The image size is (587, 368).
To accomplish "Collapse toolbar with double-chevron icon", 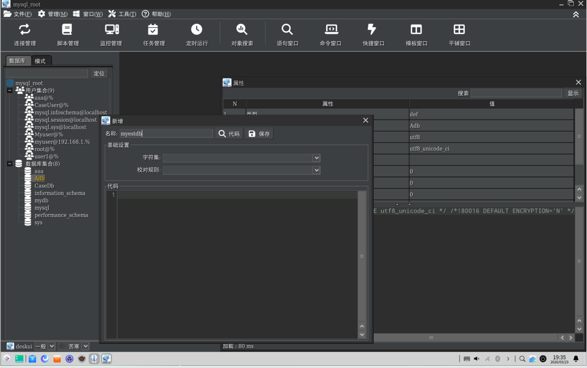I will coord(576,14).
